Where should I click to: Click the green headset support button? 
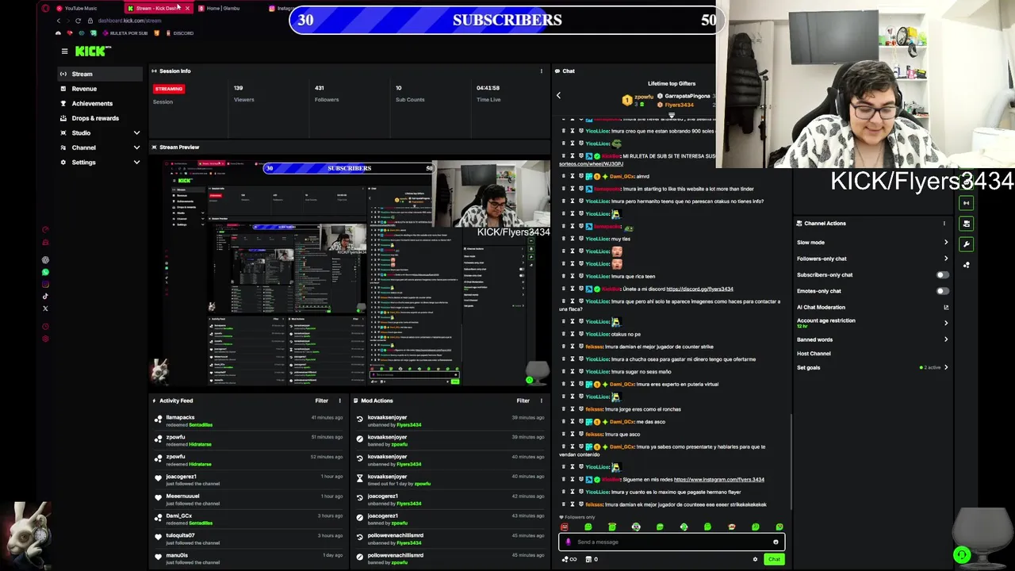(962, 554)
